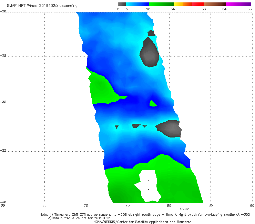Click the white data gap inside the southern green area

point(149,185)
